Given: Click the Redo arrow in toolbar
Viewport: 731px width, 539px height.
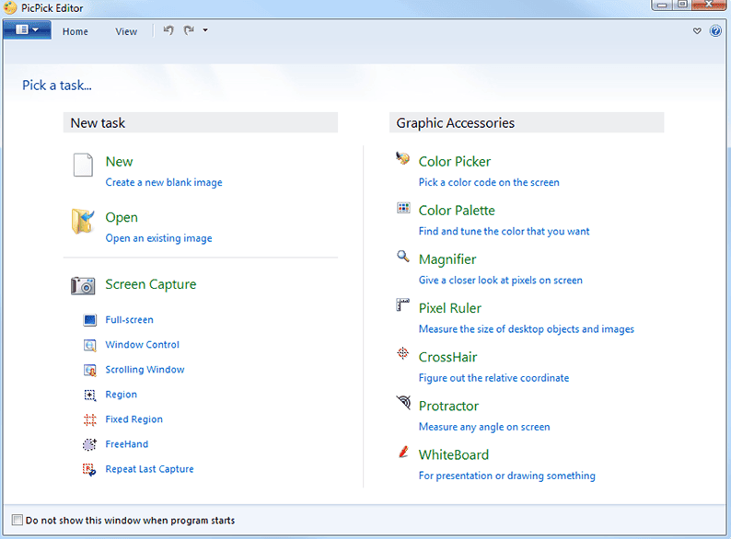Looking at the screenshot, I should 189,30.
